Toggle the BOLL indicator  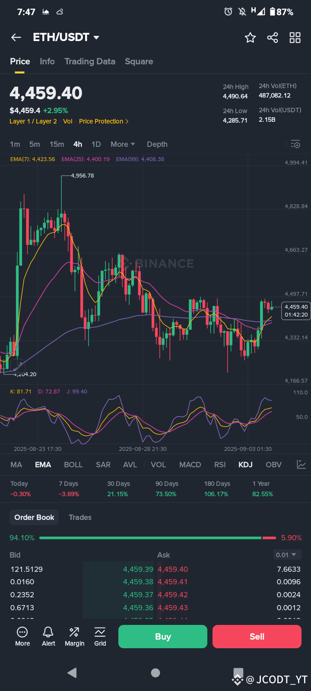point(73,465)
